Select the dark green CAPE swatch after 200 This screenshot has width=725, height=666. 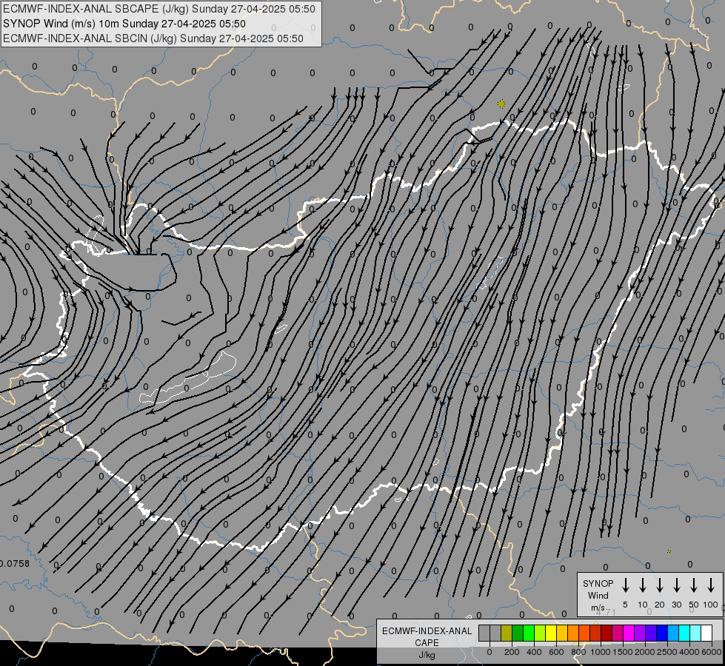tap(518, 633)
